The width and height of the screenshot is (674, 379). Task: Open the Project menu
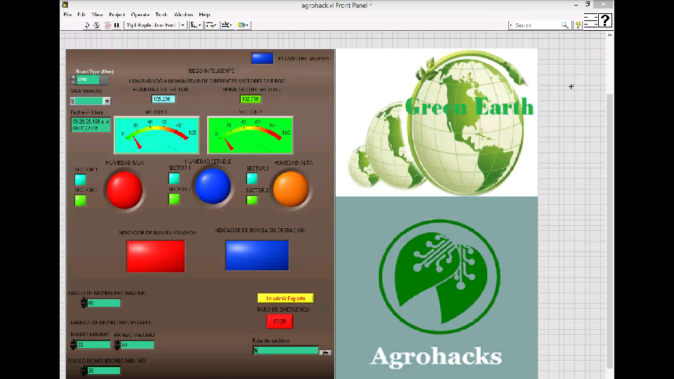point(117,15)
